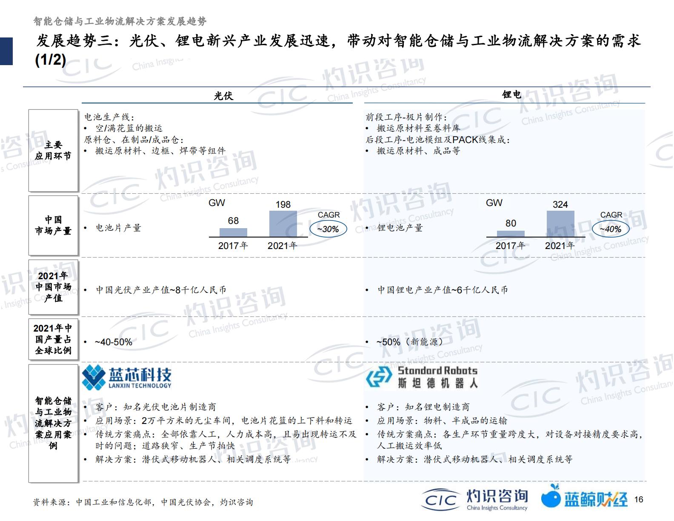674x521 pixels.
Task: Click the 2021 lithium bar labeled 324
Action: click(x=560, y=224)
